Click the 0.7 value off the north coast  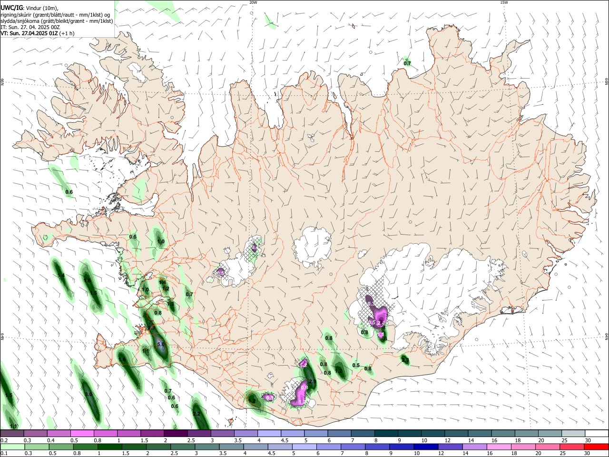(x=407, y=63)
